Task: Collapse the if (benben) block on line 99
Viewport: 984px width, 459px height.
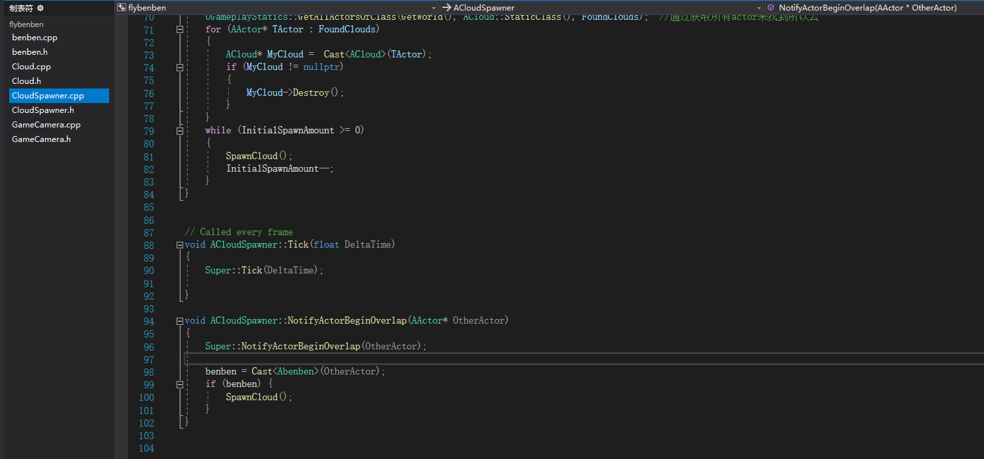Action: coord(180,384)
